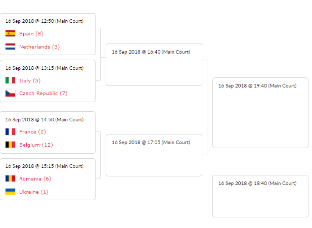Select the 17:05 Main Court match box

click(154, 155)
